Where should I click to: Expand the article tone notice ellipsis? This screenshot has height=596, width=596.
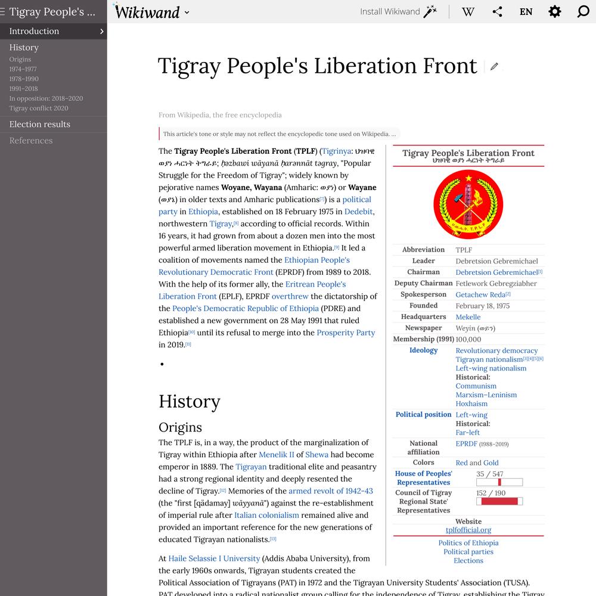(393, 134)
